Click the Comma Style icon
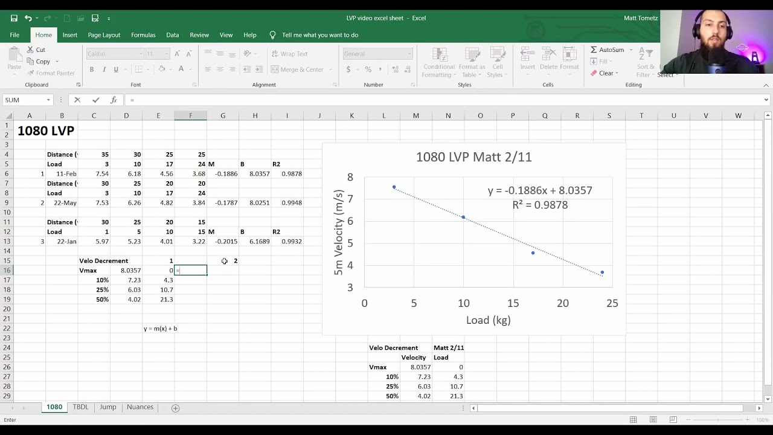 coord(380,69)
